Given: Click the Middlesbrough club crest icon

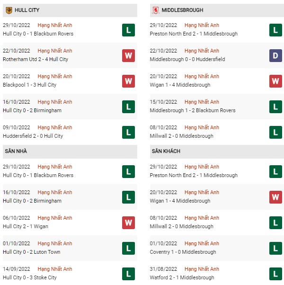Looking at the screenshot, I should pos(156,10).
